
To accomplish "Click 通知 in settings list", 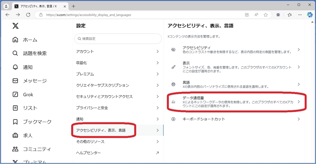I will 118,119.
